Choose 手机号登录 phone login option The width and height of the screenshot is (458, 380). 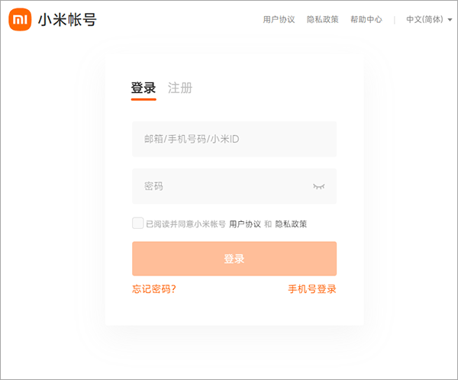312,289
